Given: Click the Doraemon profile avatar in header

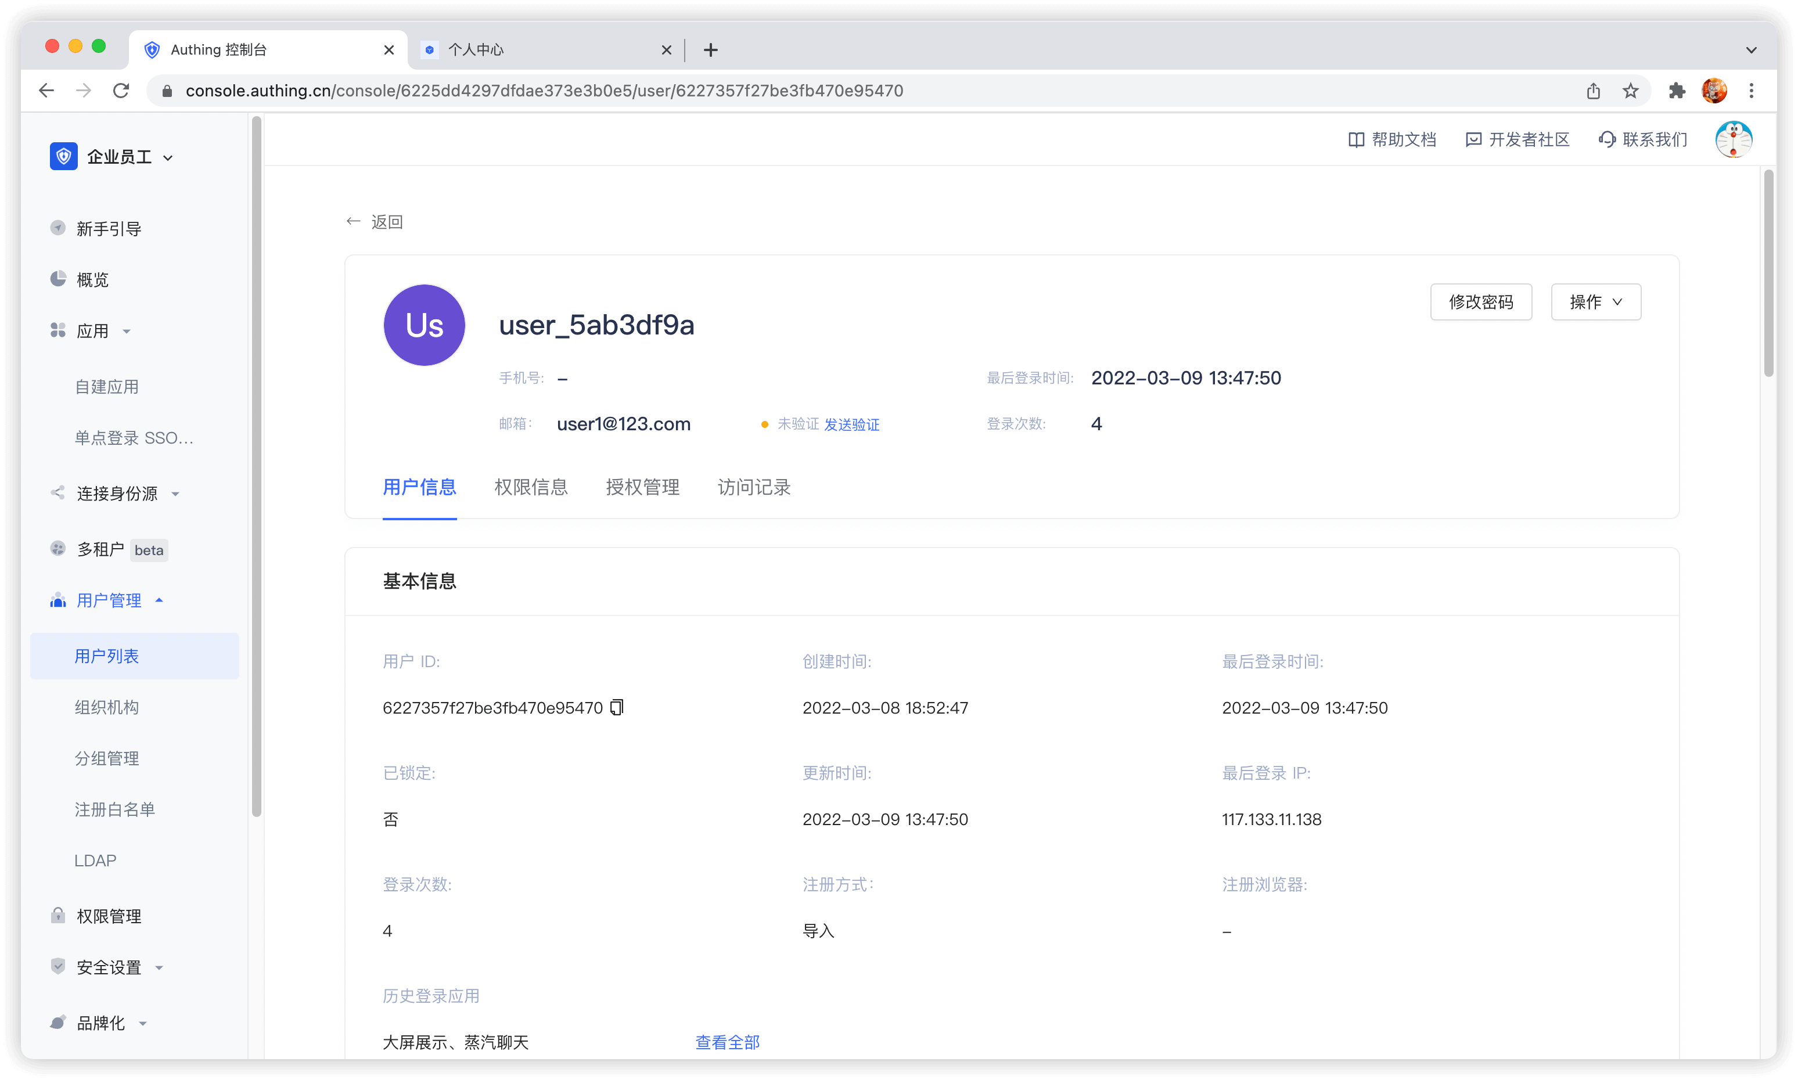Looking at the screenshot, I should (1733, 140).
